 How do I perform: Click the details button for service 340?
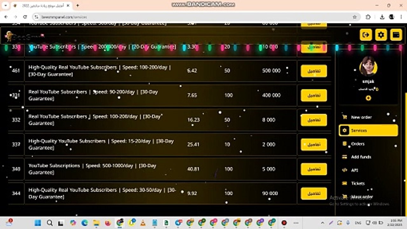point(314,169)
